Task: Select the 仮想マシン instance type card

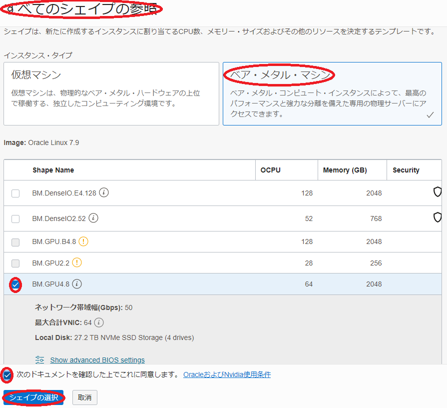Action: coord(111,93)
